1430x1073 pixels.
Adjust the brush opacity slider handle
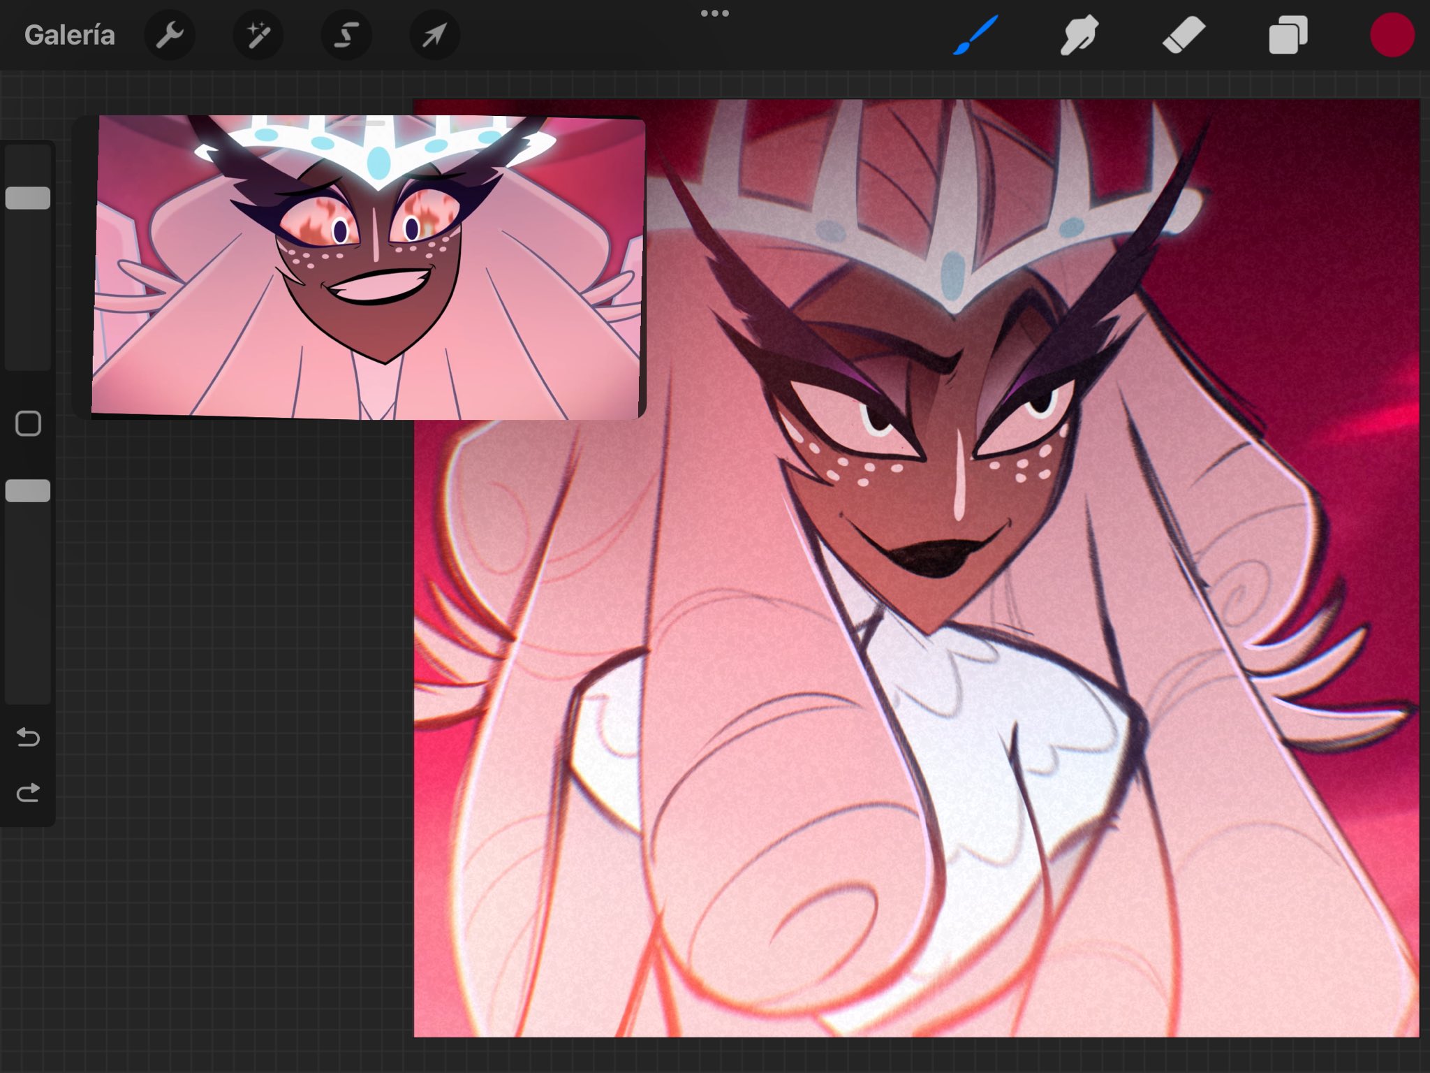click(x=28, y=490)
